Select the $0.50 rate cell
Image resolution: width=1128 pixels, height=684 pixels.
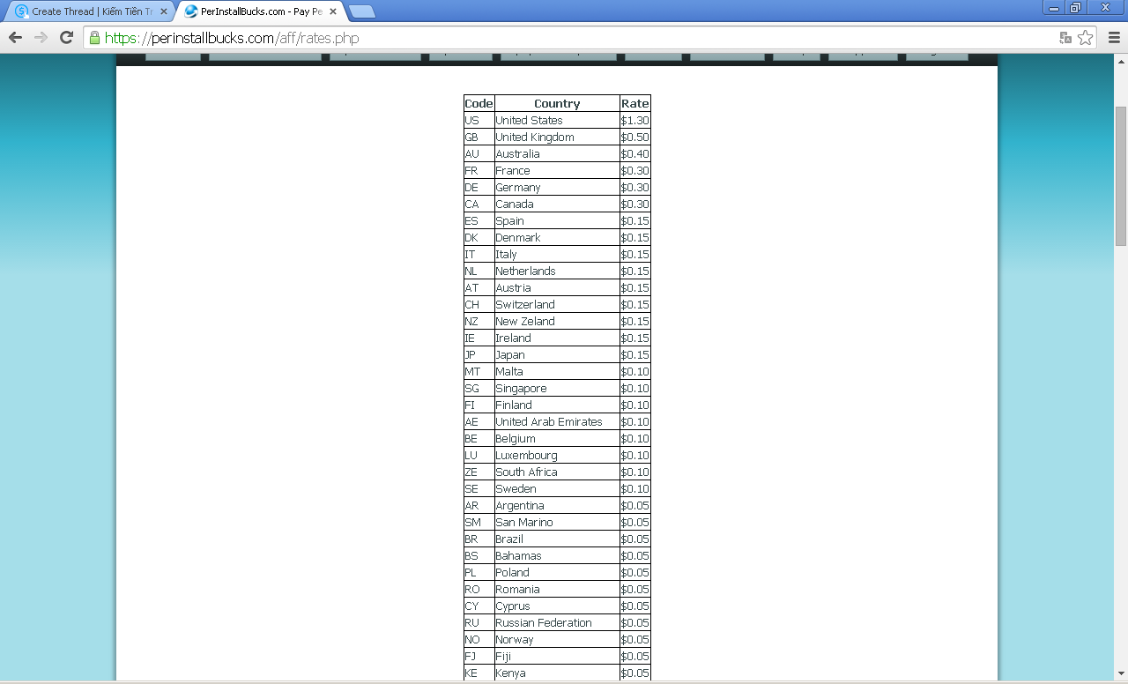634,137
